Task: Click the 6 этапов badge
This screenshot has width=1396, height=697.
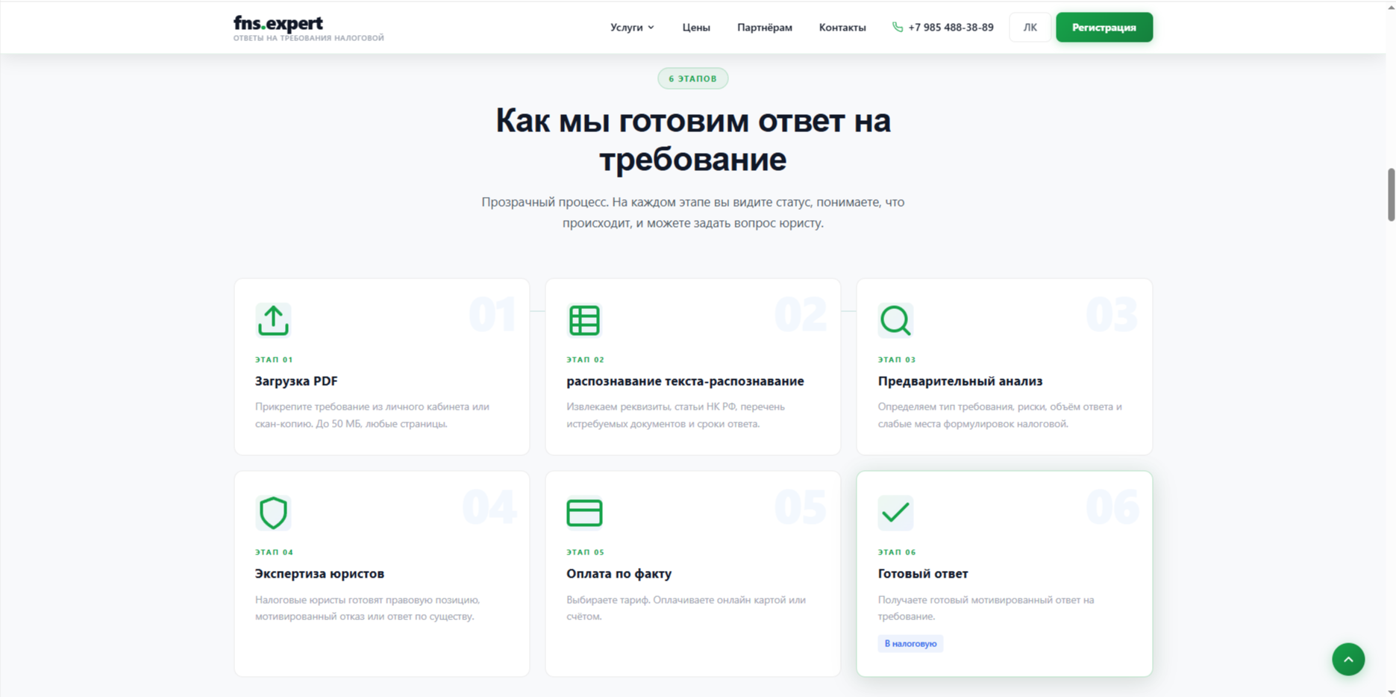Action: tap(692, 78)
